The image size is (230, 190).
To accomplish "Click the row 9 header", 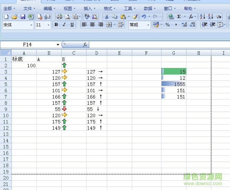I will point(6,109).
